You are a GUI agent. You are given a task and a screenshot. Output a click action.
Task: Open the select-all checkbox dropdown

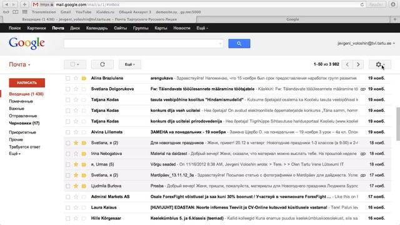coord(75,64)
